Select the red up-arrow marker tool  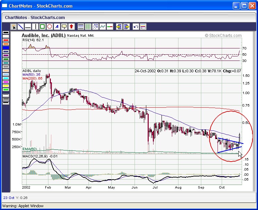point(71,27)
